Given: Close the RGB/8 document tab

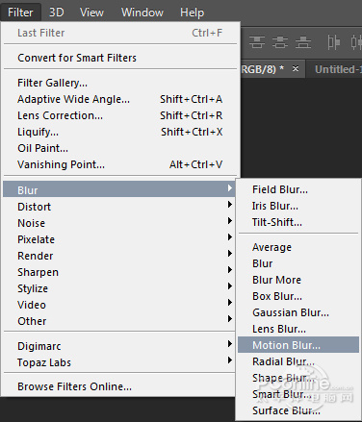Looking at the screenshot, I should [296, 68].
